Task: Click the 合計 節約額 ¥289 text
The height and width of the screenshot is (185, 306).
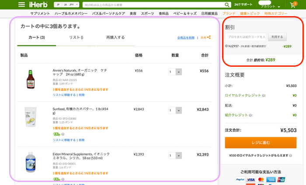Action: pos(261,60)
